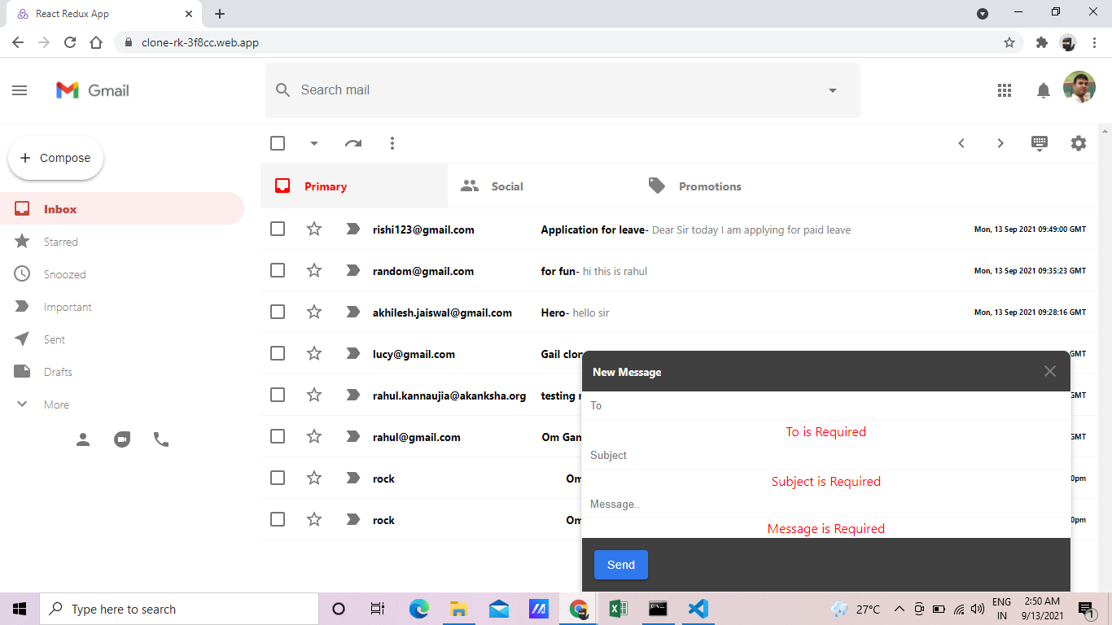Screen dimensions: 1112x625
Task: Click the video camera icon in sidebar
Action: click(x=122, y=439)
